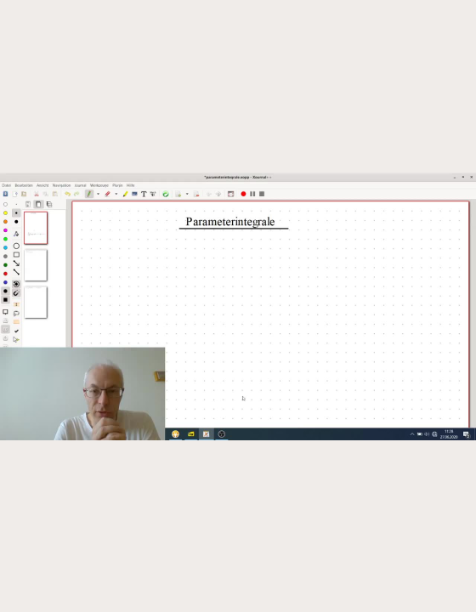This screenshot has height=612, width=476.
Task: Open Xournal++ app in Windows taskbar
Action: tap(207, 434)
